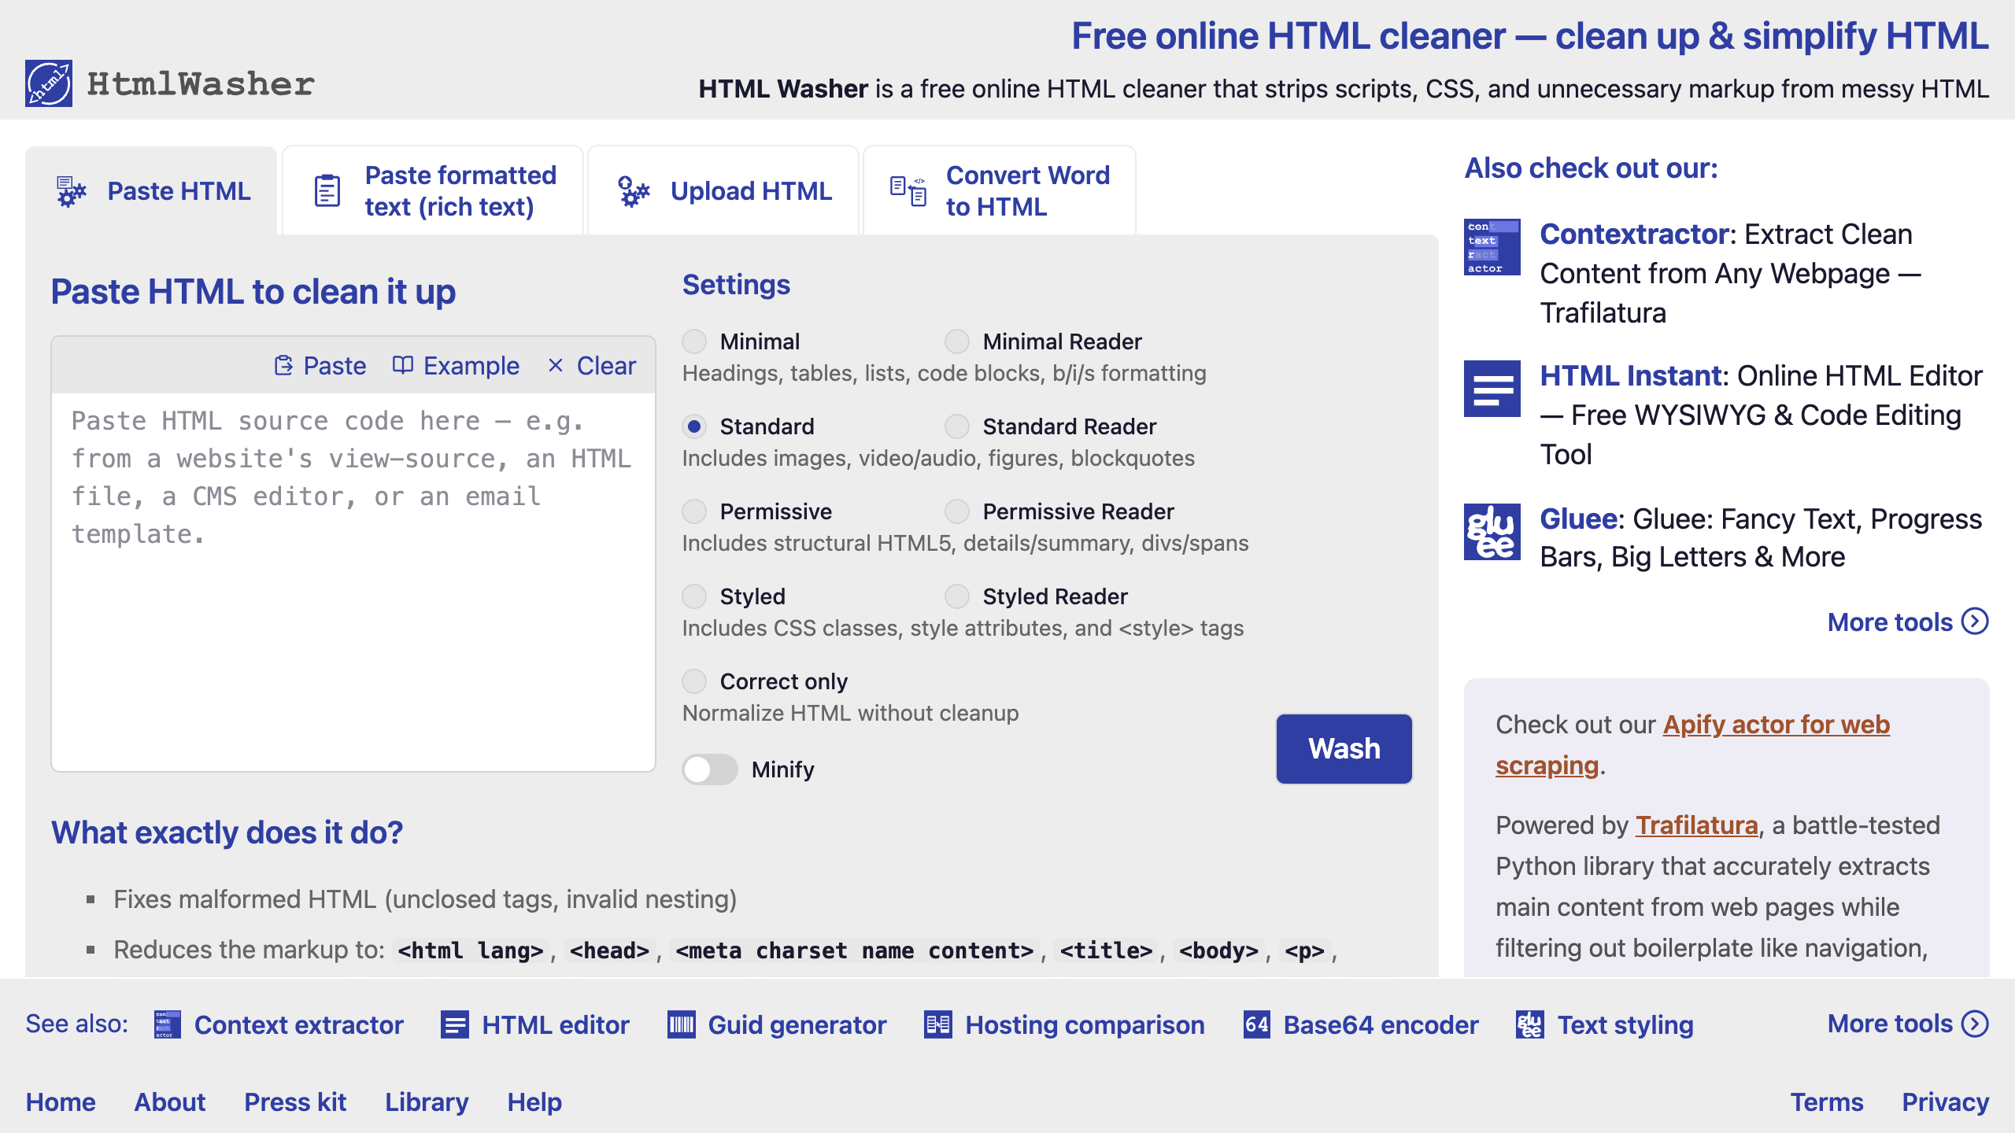The image size is (2015, 1133).
Task: Click the Convert Word to HTML icon
Action: (908, 191)
